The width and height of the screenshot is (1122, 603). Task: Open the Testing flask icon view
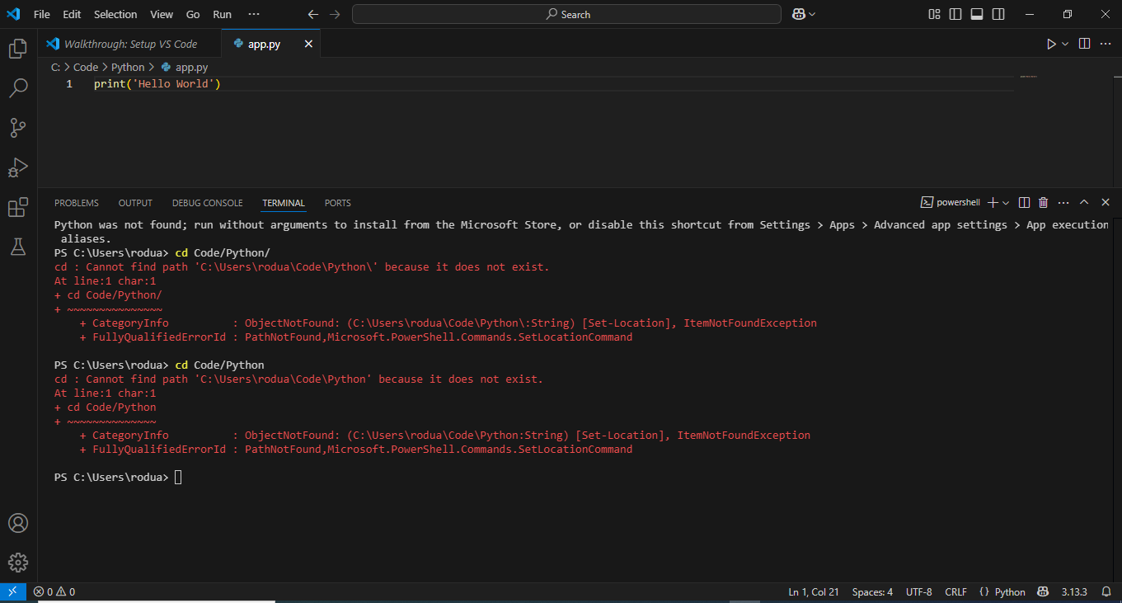tap(18, 246)
